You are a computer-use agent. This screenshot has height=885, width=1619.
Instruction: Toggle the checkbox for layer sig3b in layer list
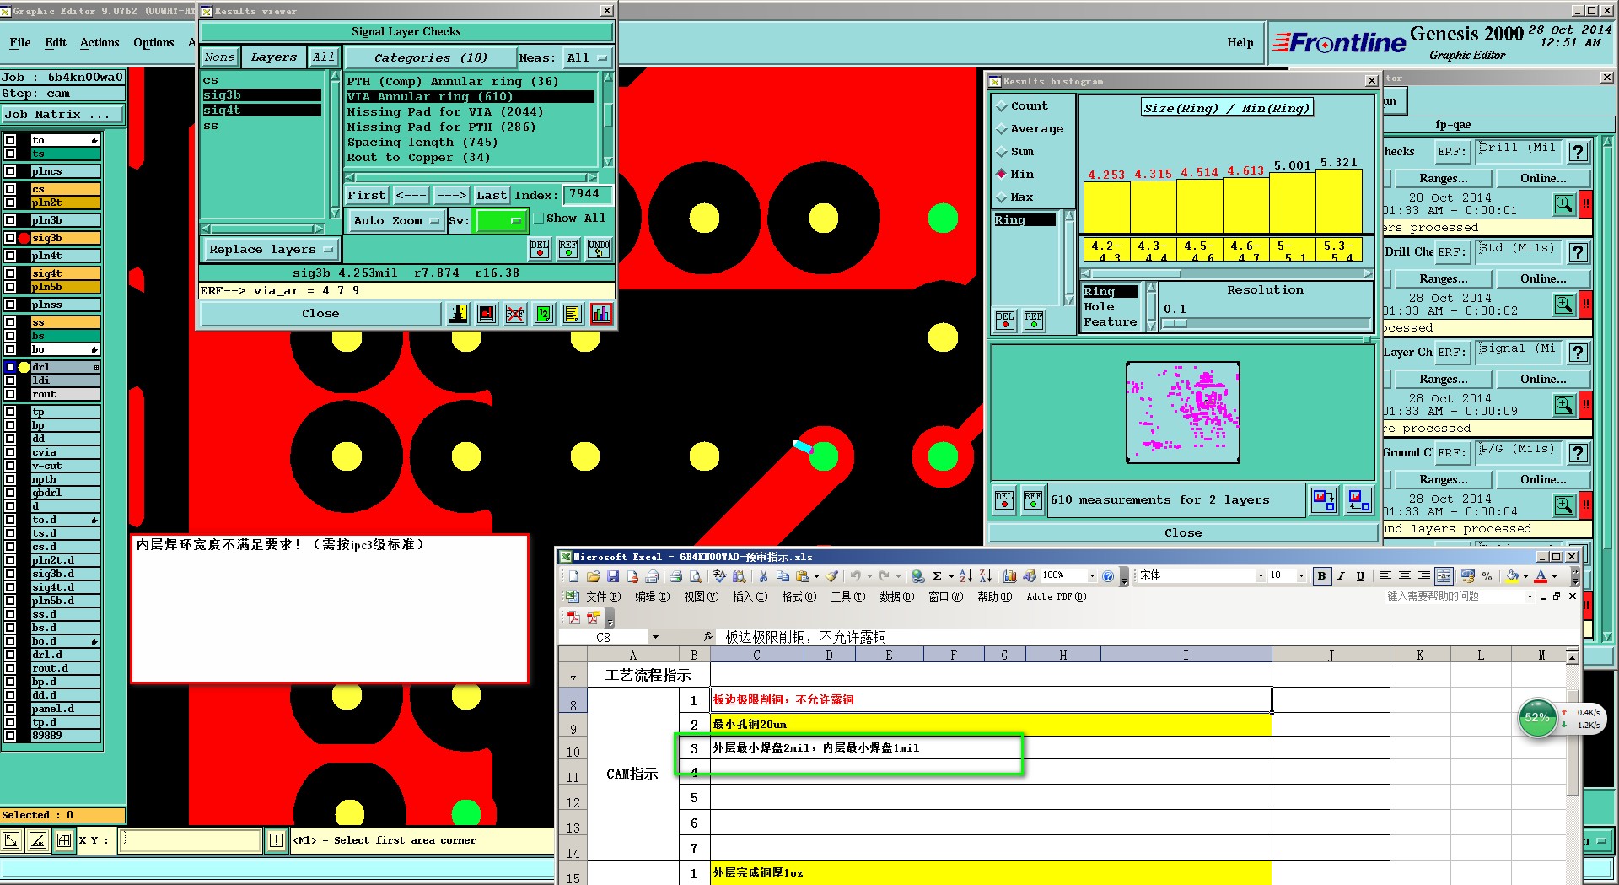tap(10, 238)
